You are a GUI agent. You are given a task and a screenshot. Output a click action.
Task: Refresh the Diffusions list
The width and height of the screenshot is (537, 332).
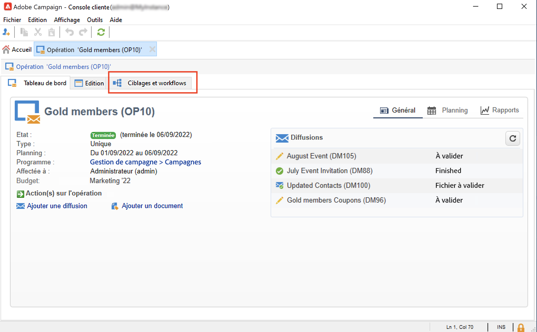click(x=512, y=138)
